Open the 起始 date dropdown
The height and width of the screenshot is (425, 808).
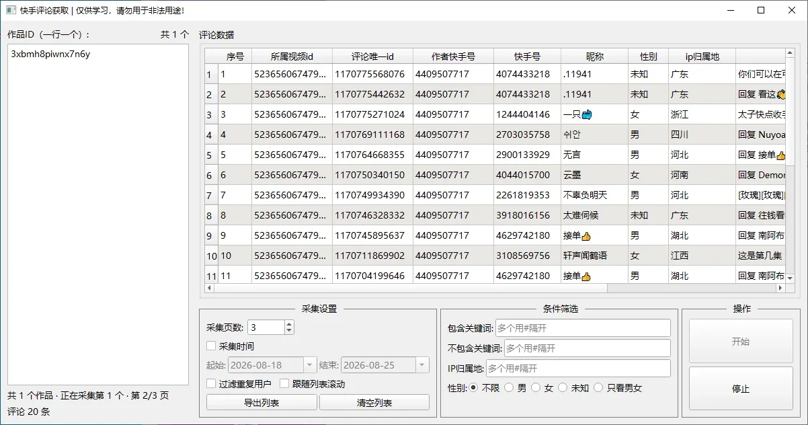[x=310, y=365]
